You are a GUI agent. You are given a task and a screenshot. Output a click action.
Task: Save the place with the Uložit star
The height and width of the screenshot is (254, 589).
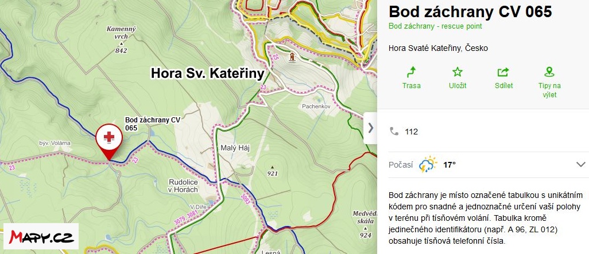458,72
